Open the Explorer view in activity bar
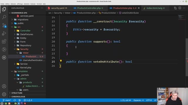 coord(4,9)
